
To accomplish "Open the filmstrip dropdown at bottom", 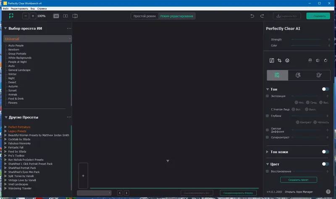I will tap(94, 193).
